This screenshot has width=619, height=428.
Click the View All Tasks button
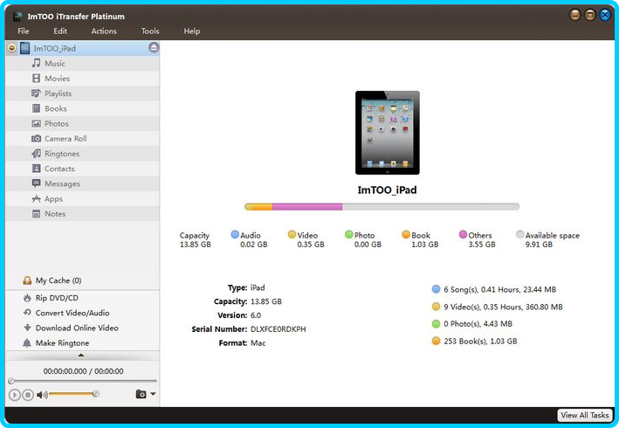click(585, 415)
